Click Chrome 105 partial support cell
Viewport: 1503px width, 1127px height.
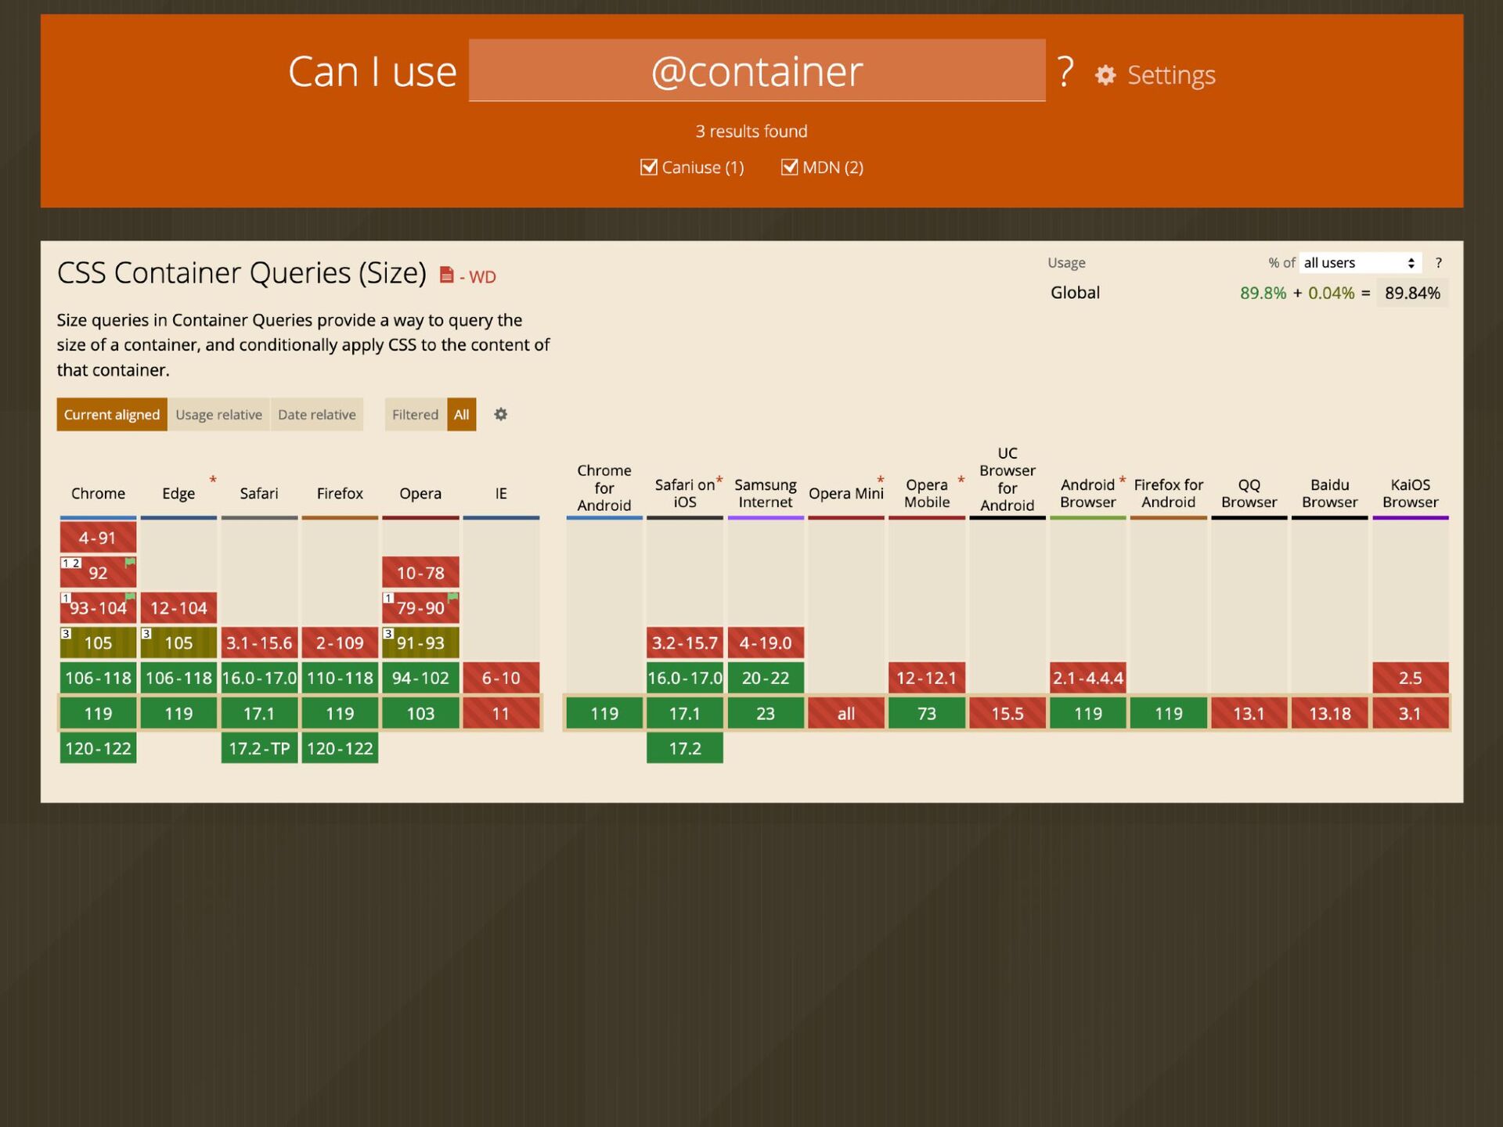[98, 643]
